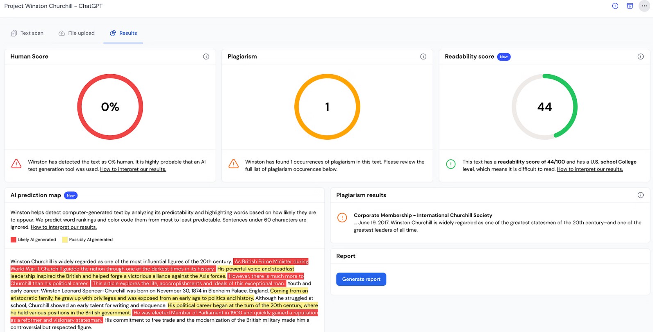Click the 0% Human Score gauge
This screenshot has width=653, height=332.
tap(110, 107)
